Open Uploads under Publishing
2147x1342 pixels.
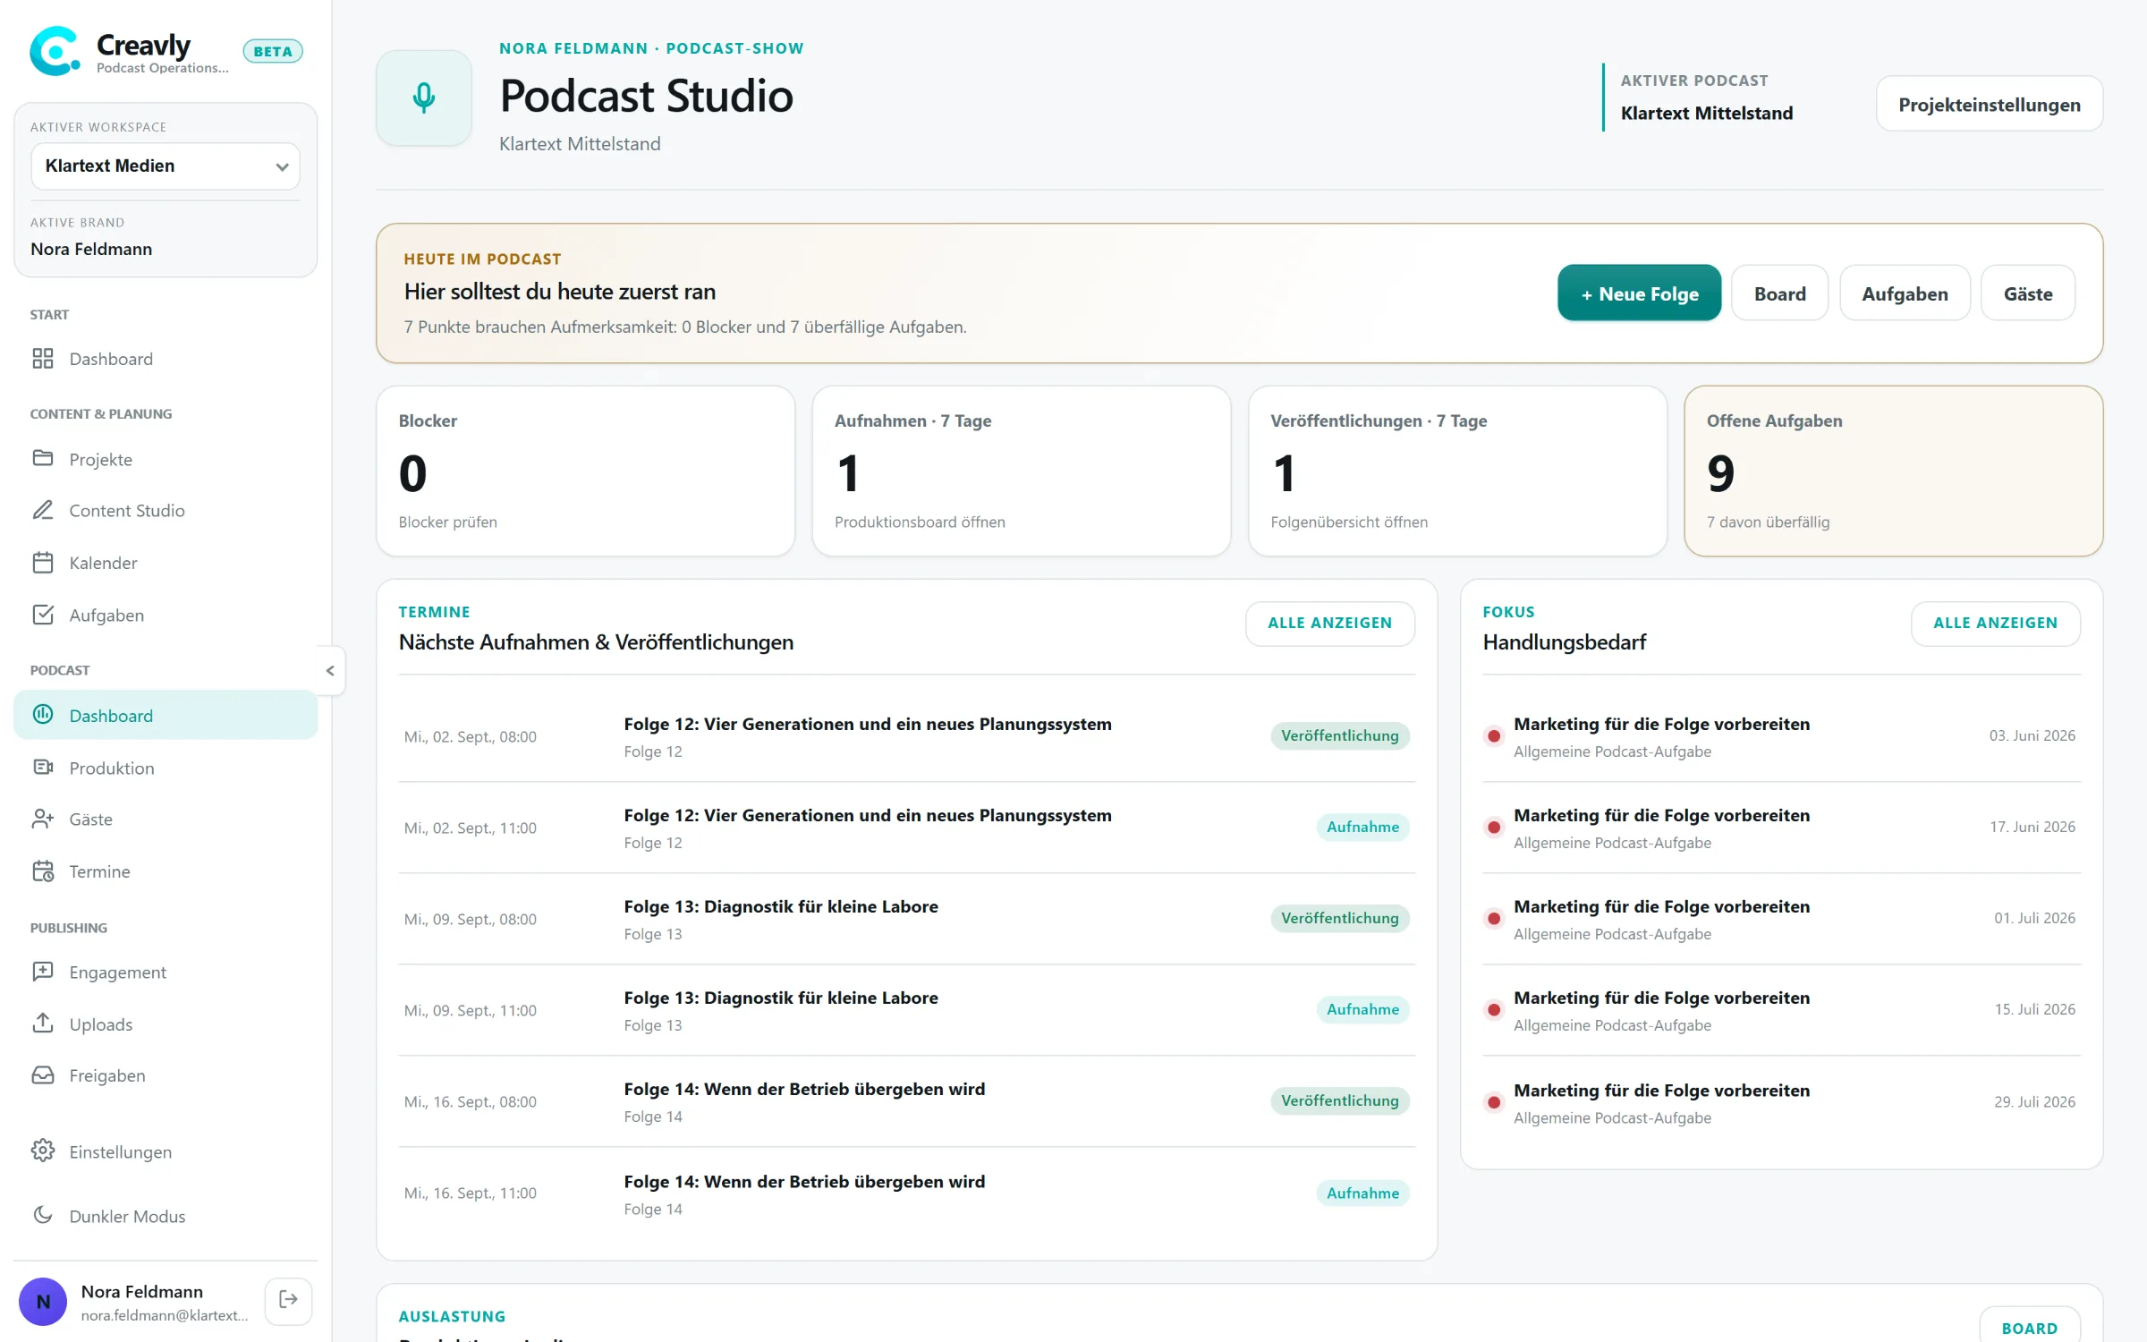click(x=165, y=1023)
